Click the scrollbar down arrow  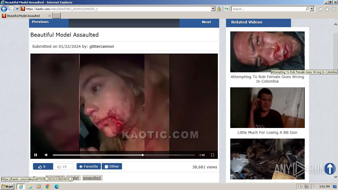point(336,177)
